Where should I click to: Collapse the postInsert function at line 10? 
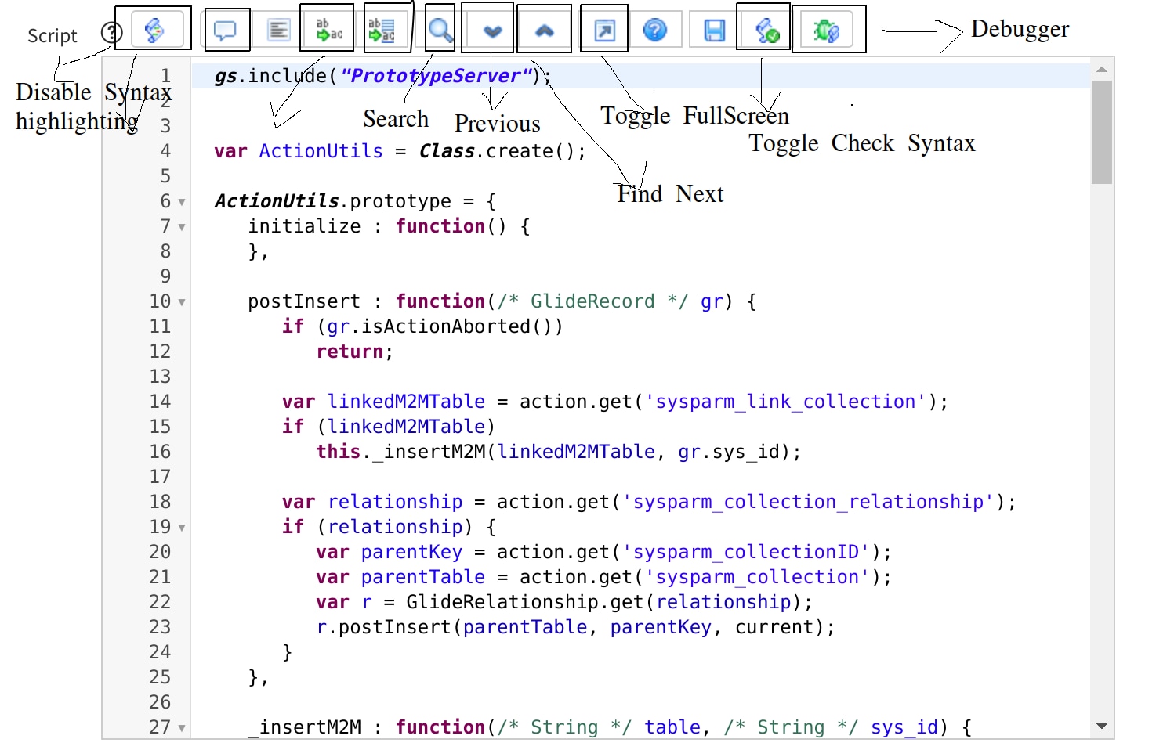pos(180,302)
